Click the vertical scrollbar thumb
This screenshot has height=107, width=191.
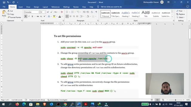pos(190,34)
